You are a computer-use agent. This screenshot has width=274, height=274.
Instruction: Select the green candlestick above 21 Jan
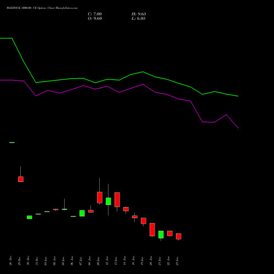click(x=161, y=235)
